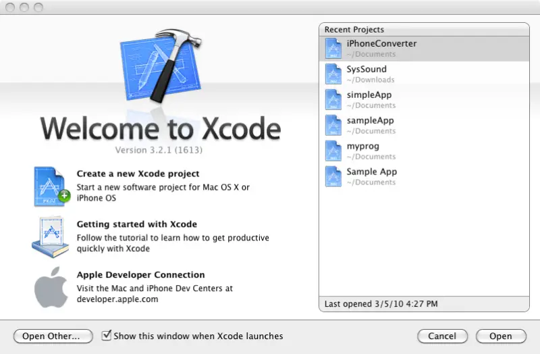540x354 pixels.
Task: Uncheck Show this window when Xcode launches
Action: click(106, 336)
